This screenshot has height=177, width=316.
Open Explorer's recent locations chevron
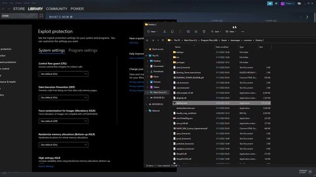158,40
